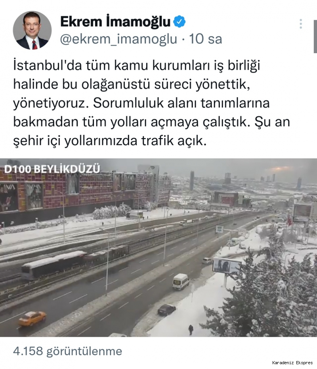This screenshot has height=369, width=317.
Task: Click the Ekrem İmamoğlu display name
Action: pyautogui.click(x=115, y=22)
